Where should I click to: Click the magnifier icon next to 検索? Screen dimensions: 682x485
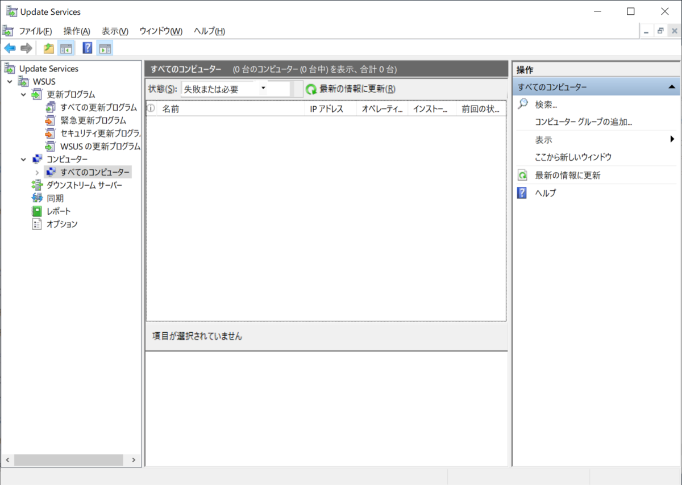point(523,104)
